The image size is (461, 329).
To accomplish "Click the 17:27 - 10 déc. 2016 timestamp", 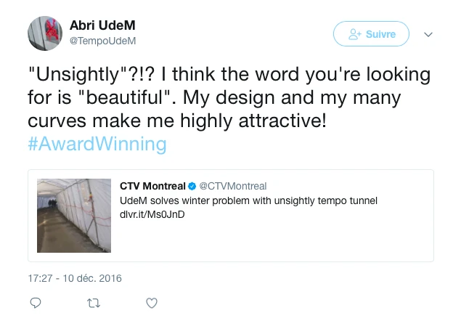I will pos(75,278).
